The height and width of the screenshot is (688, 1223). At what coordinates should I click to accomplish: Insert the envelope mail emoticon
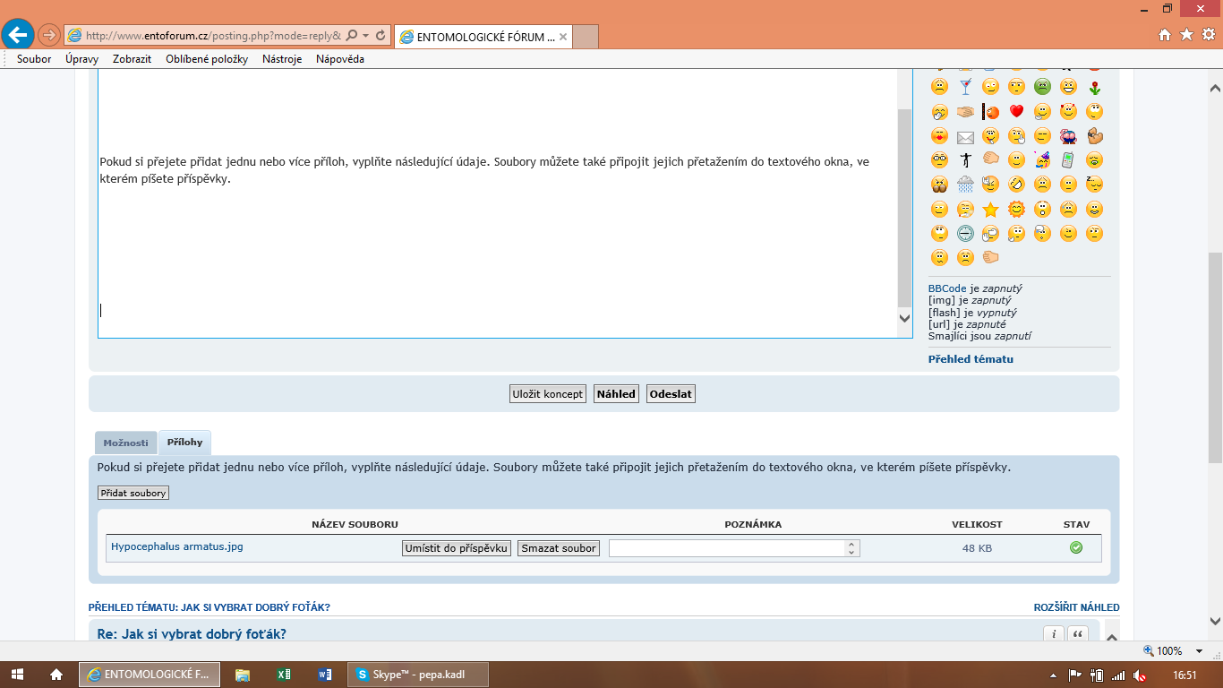[965, 137]
